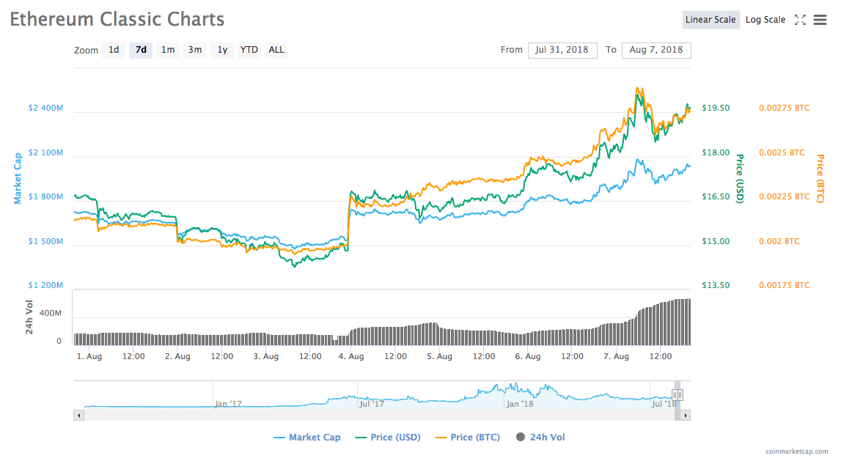Select the Price (BTC) legend icon
This screenshot has height=461, width=841.
pos(441,437)
